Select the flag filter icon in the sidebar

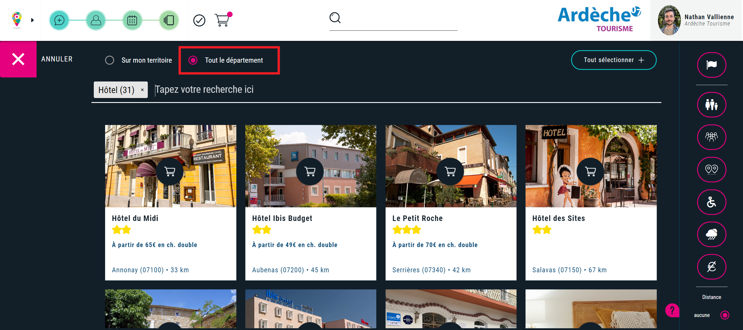pyautogui.click(x=712, y=65)
